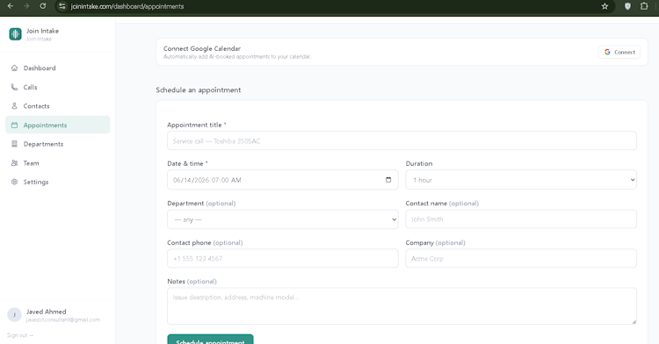Viewport: 659px width, 344px height.
Task: Open Settings from the sidebar
Action: [x=58, y=182]
